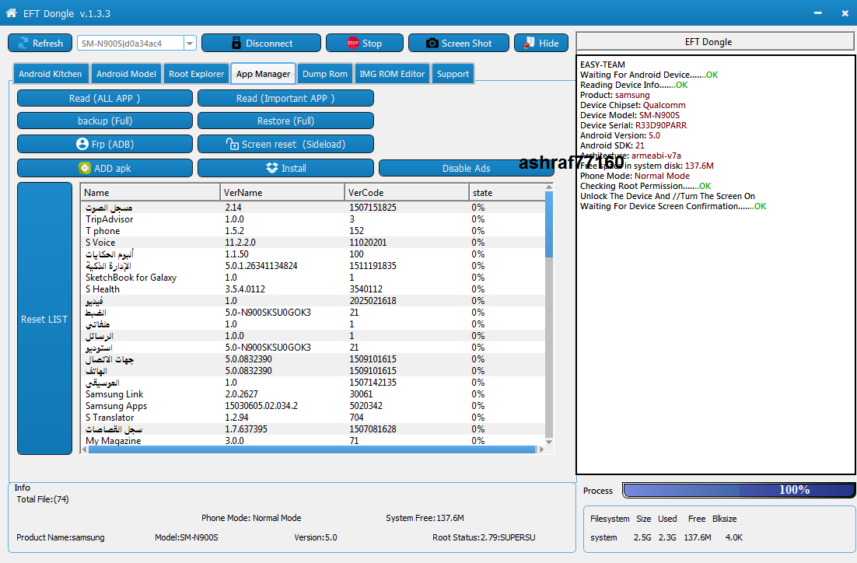
Task: Click the backup (Full) button
Action: [x=105, y=121]
